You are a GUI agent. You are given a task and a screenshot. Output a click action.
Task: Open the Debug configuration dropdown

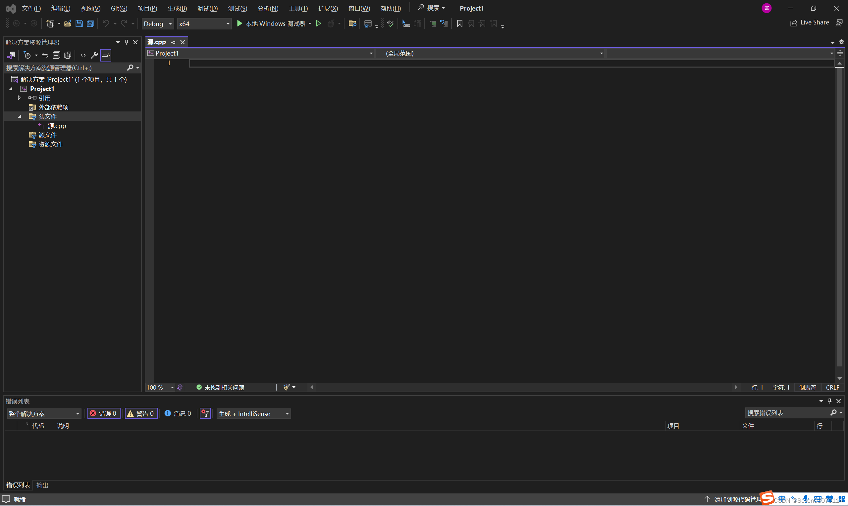click(157, 23)
